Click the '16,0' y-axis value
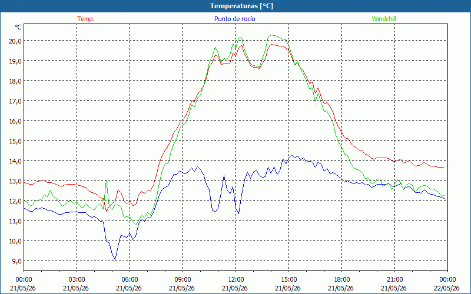This screenshot has height=294, width=471. pos(15,121)
